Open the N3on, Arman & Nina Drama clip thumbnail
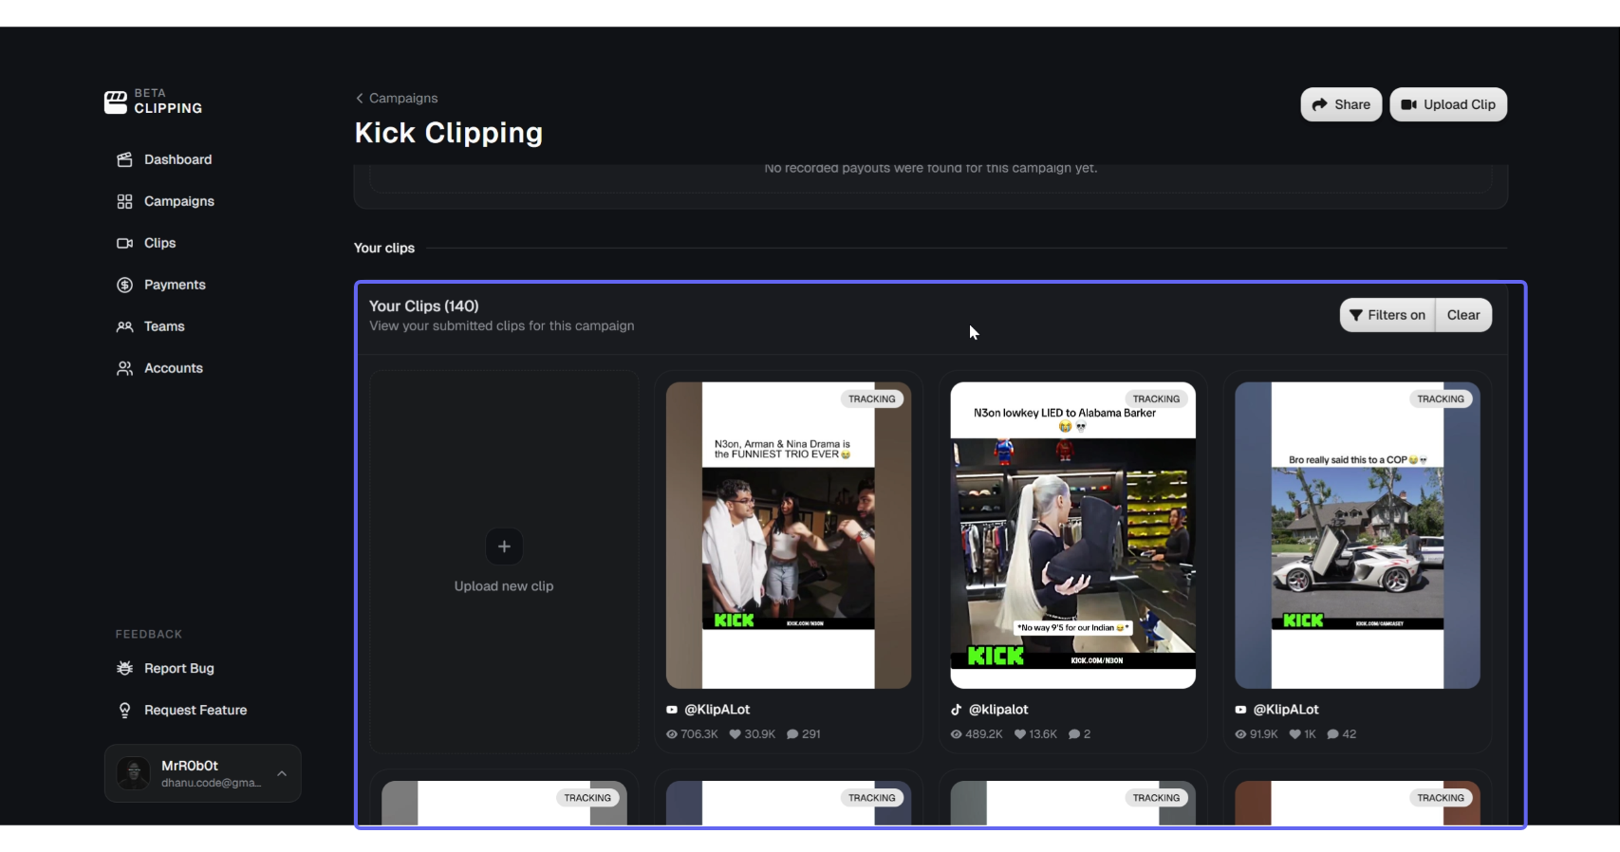 [x=789, y=535]
